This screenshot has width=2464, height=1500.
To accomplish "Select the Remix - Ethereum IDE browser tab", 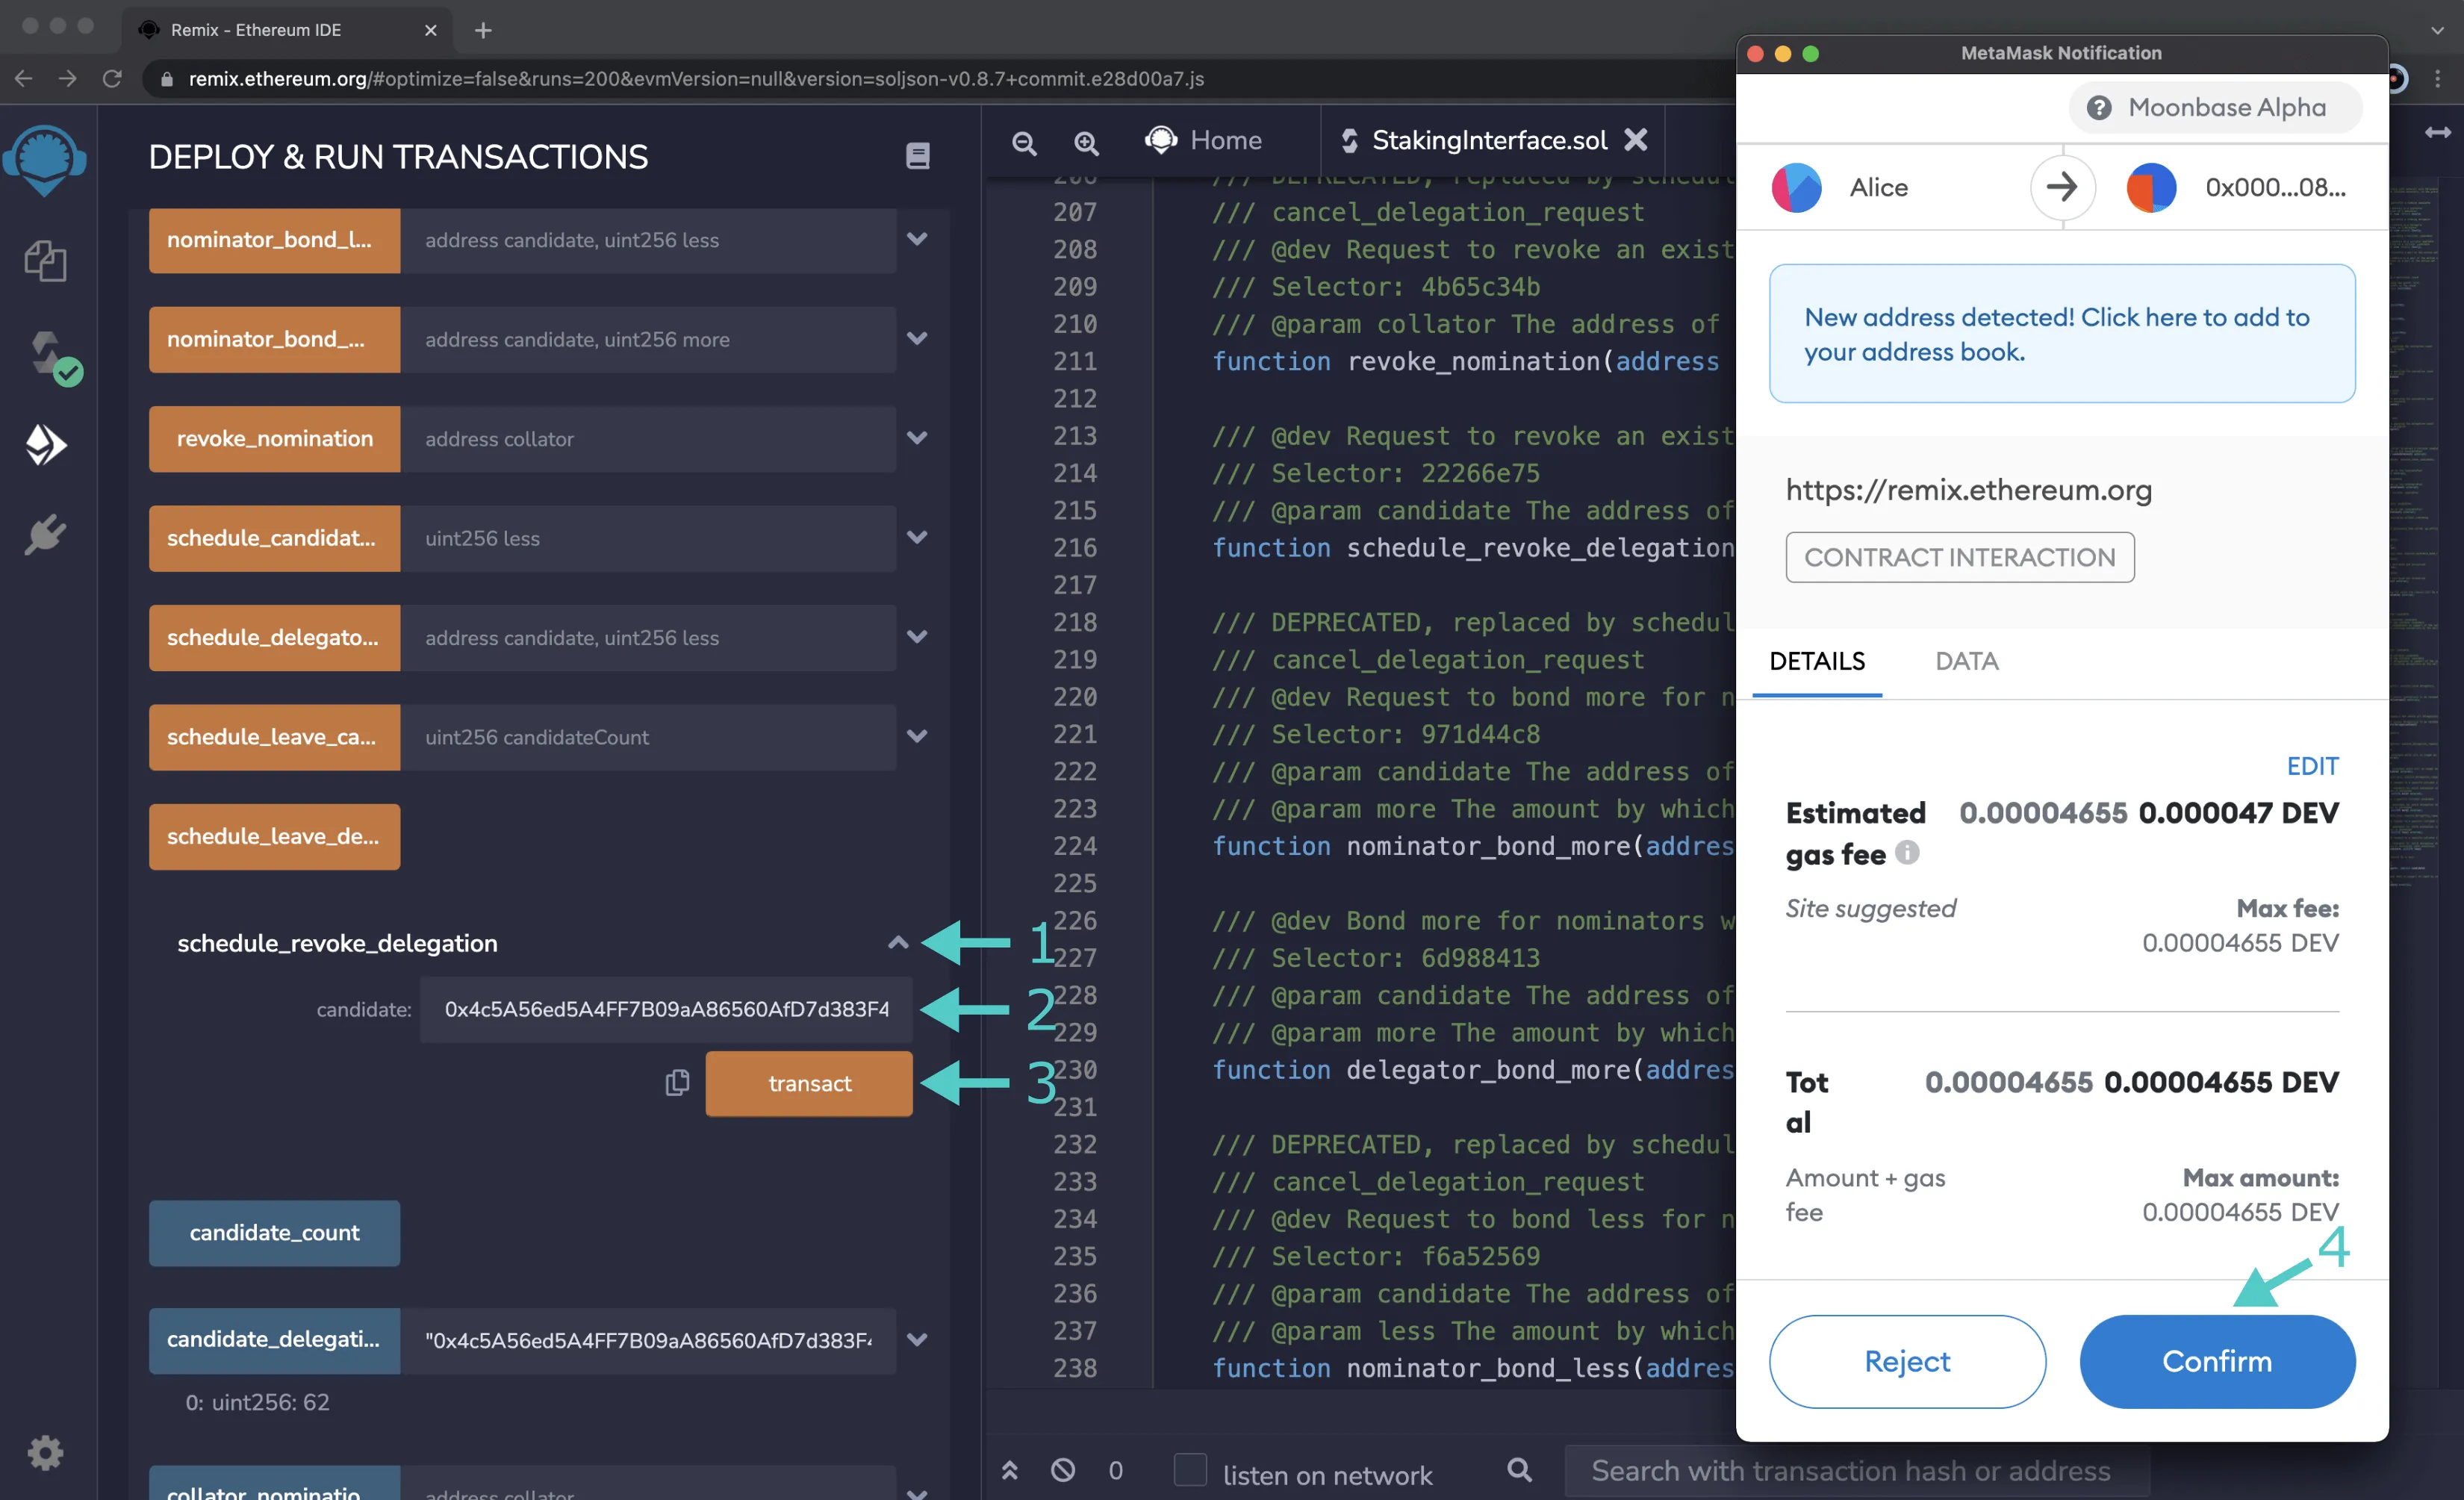I will click(x=287, y=30).
